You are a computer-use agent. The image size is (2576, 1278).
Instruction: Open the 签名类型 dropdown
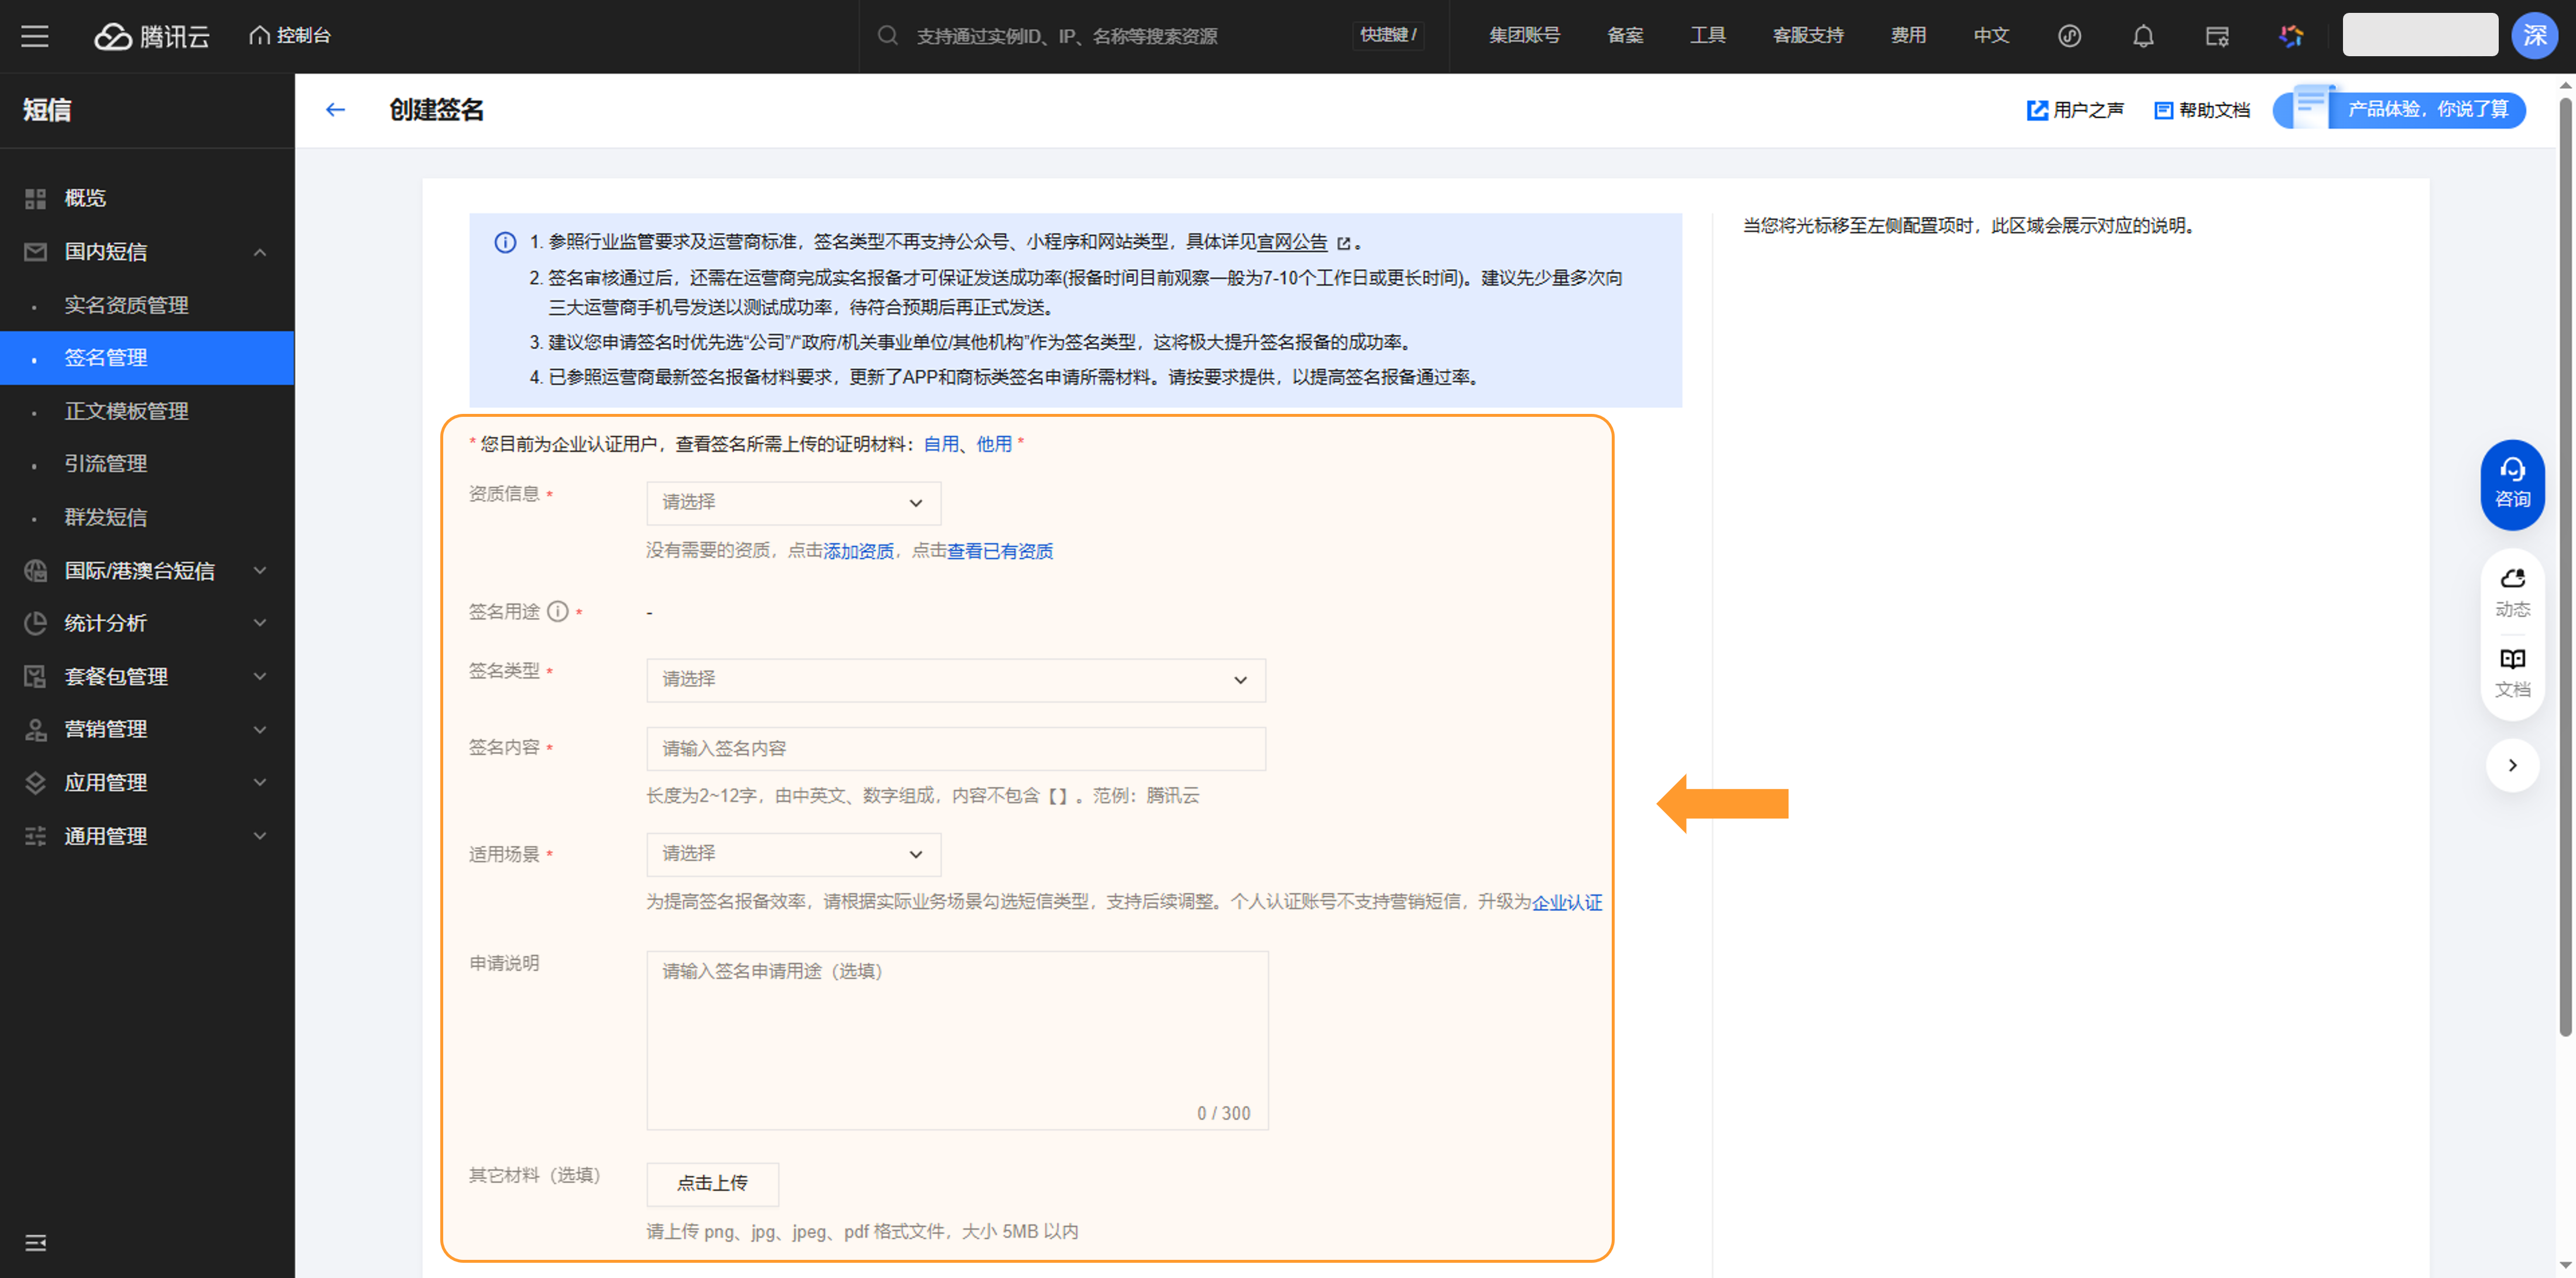(955, 679)
